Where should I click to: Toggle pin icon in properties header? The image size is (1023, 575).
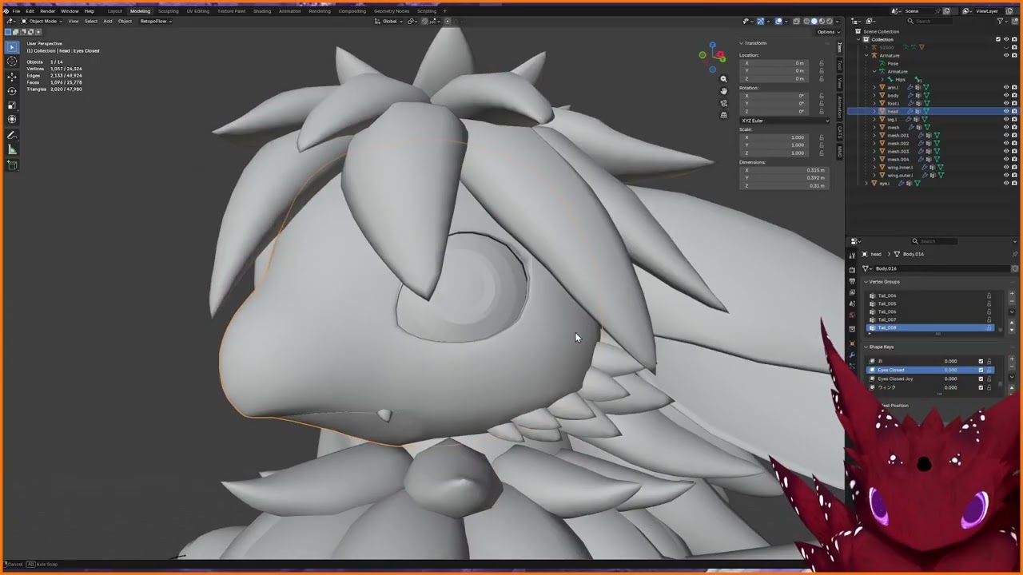click(1015, 254)
